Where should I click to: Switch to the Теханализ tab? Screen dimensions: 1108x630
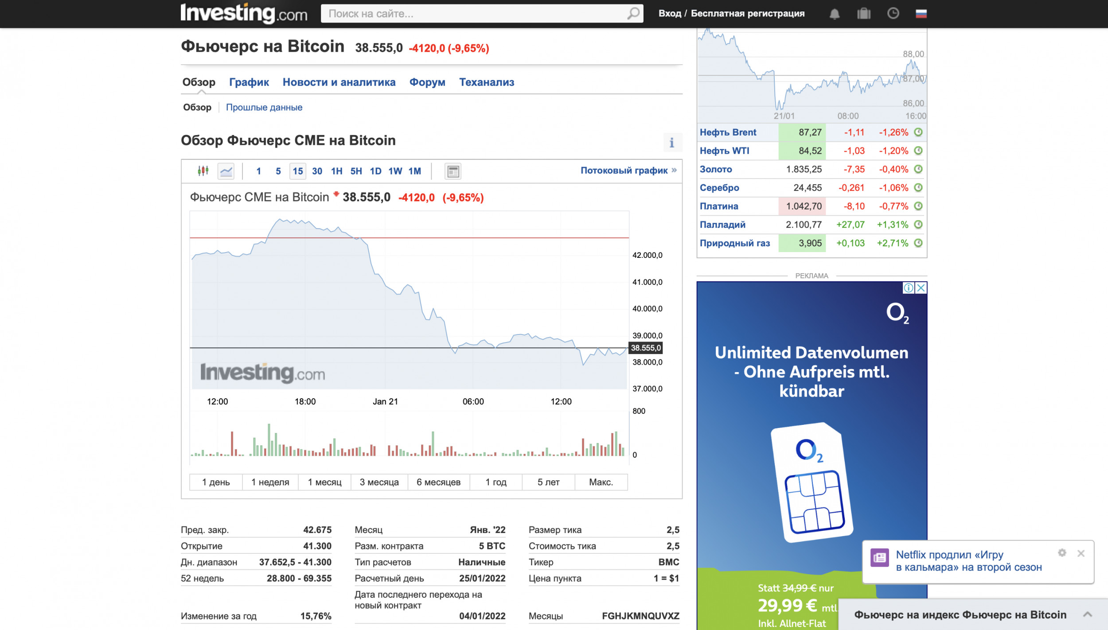point(486,82)
